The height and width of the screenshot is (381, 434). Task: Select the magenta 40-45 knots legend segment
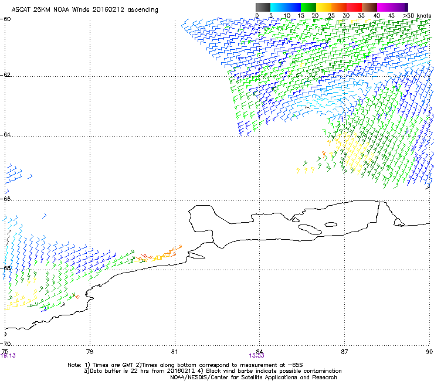tap(385, 7)
